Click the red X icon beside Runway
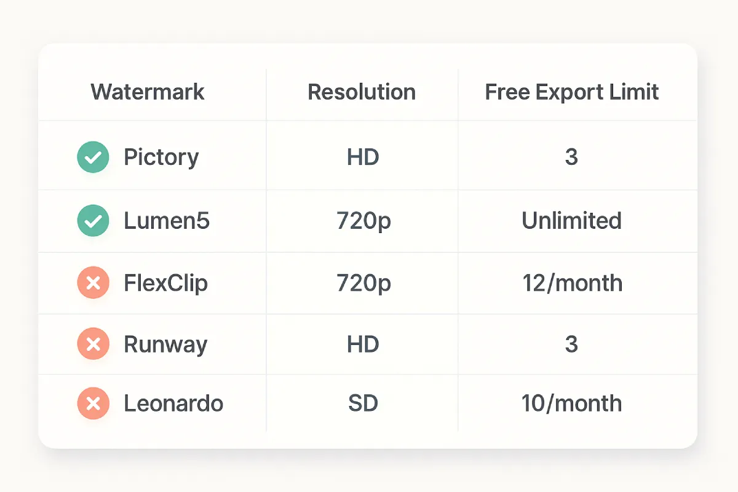 coord(93,344)
